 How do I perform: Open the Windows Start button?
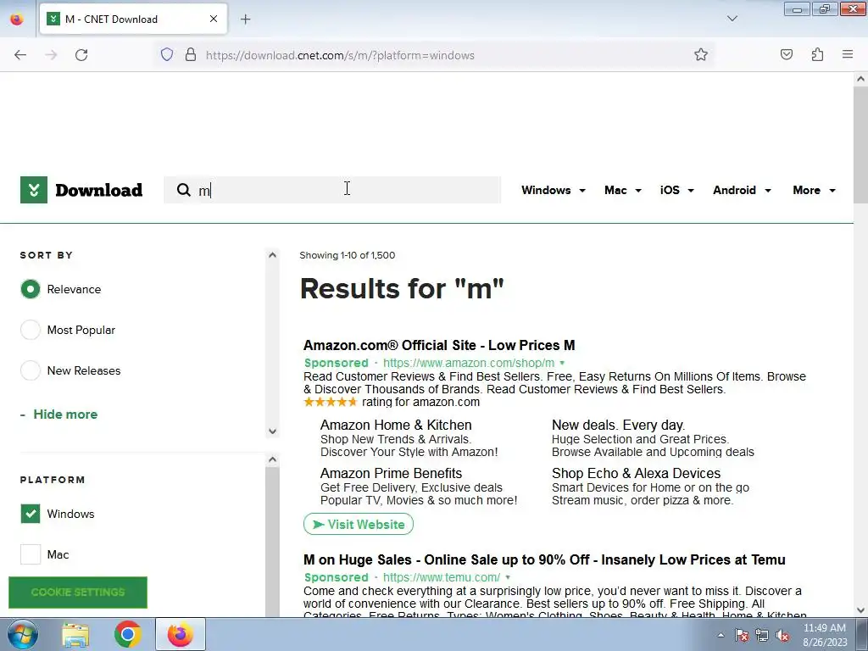click(23, 634)
